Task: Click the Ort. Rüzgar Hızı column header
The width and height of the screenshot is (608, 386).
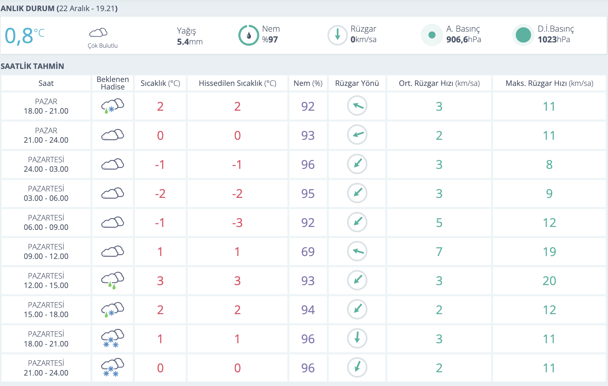Action: (439, 83)
